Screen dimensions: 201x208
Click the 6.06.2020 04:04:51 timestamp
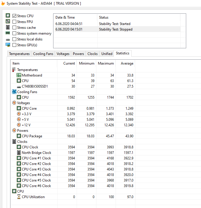(69, 24)
